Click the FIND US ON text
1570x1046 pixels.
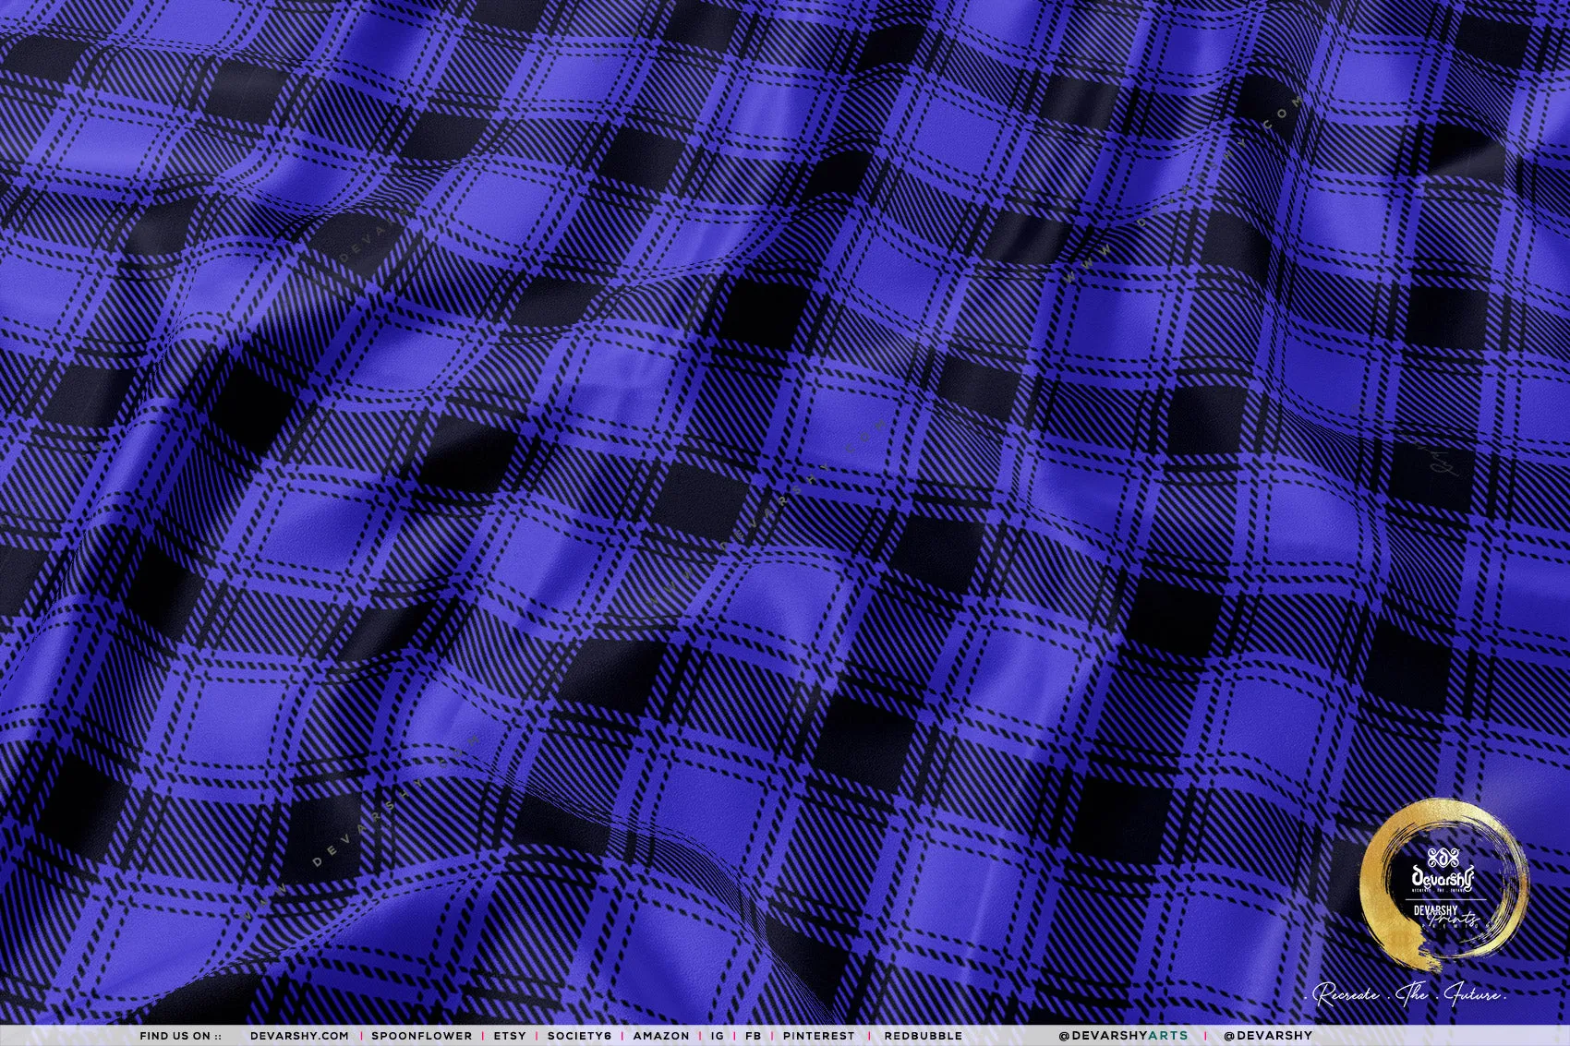click(x=180, y=1036)
